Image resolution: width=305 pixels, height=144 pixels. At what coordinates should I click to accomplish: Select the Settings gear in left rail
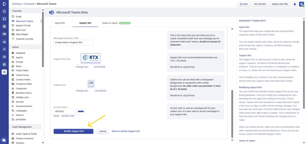4,72
